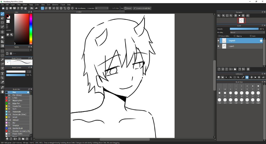
Task: Select the Gradient tool
Action: point(2,46)
